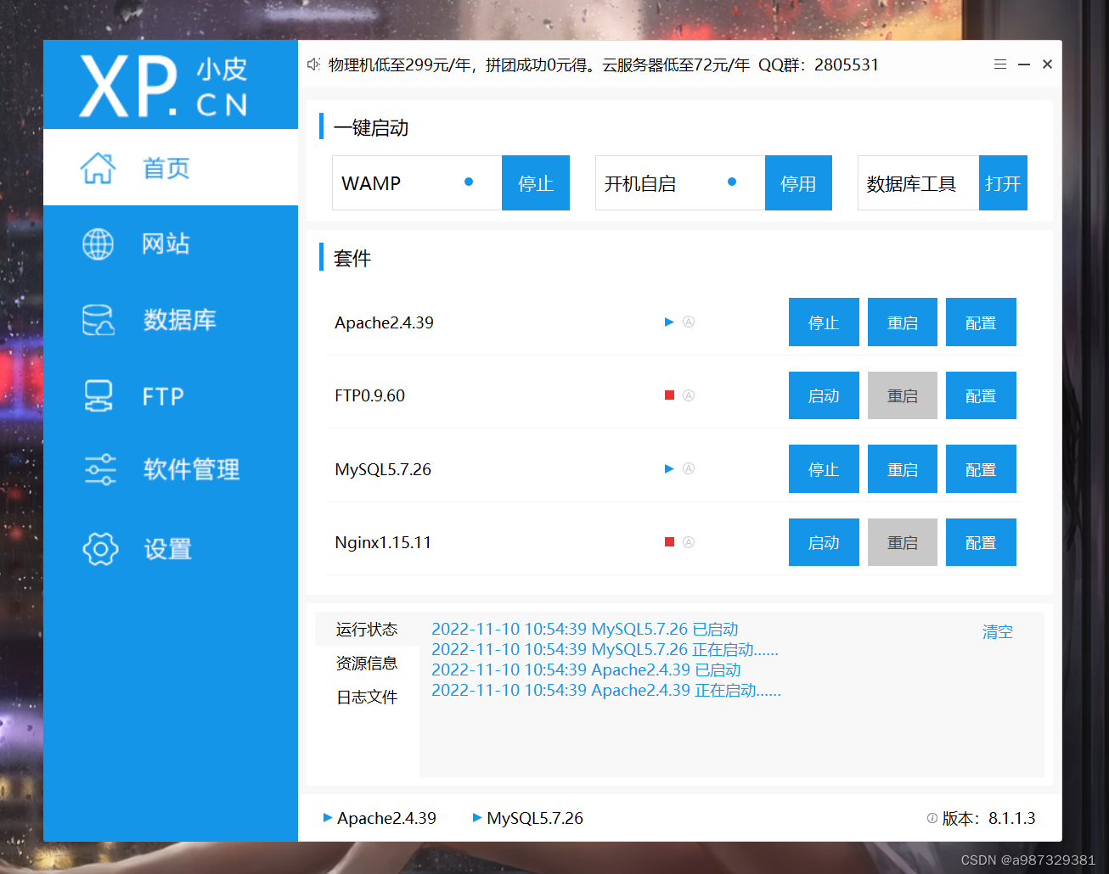Click the speaker announcement icon
The image size is (1109, 874).
[313, 64]
